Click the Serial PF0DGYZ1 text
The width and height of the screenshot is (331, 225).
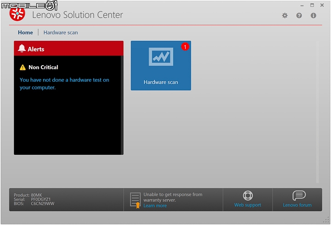(x=32, y=199)
